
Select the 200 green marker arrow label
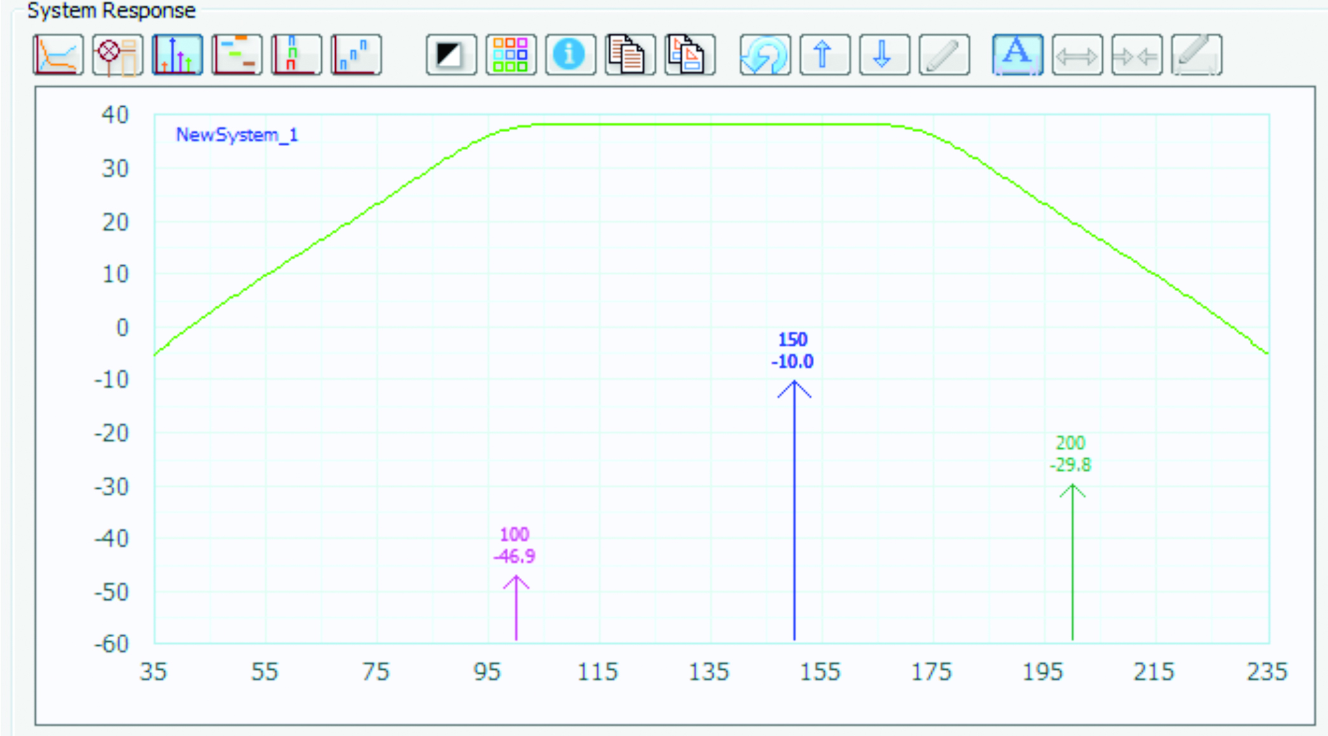[1070, 454]
